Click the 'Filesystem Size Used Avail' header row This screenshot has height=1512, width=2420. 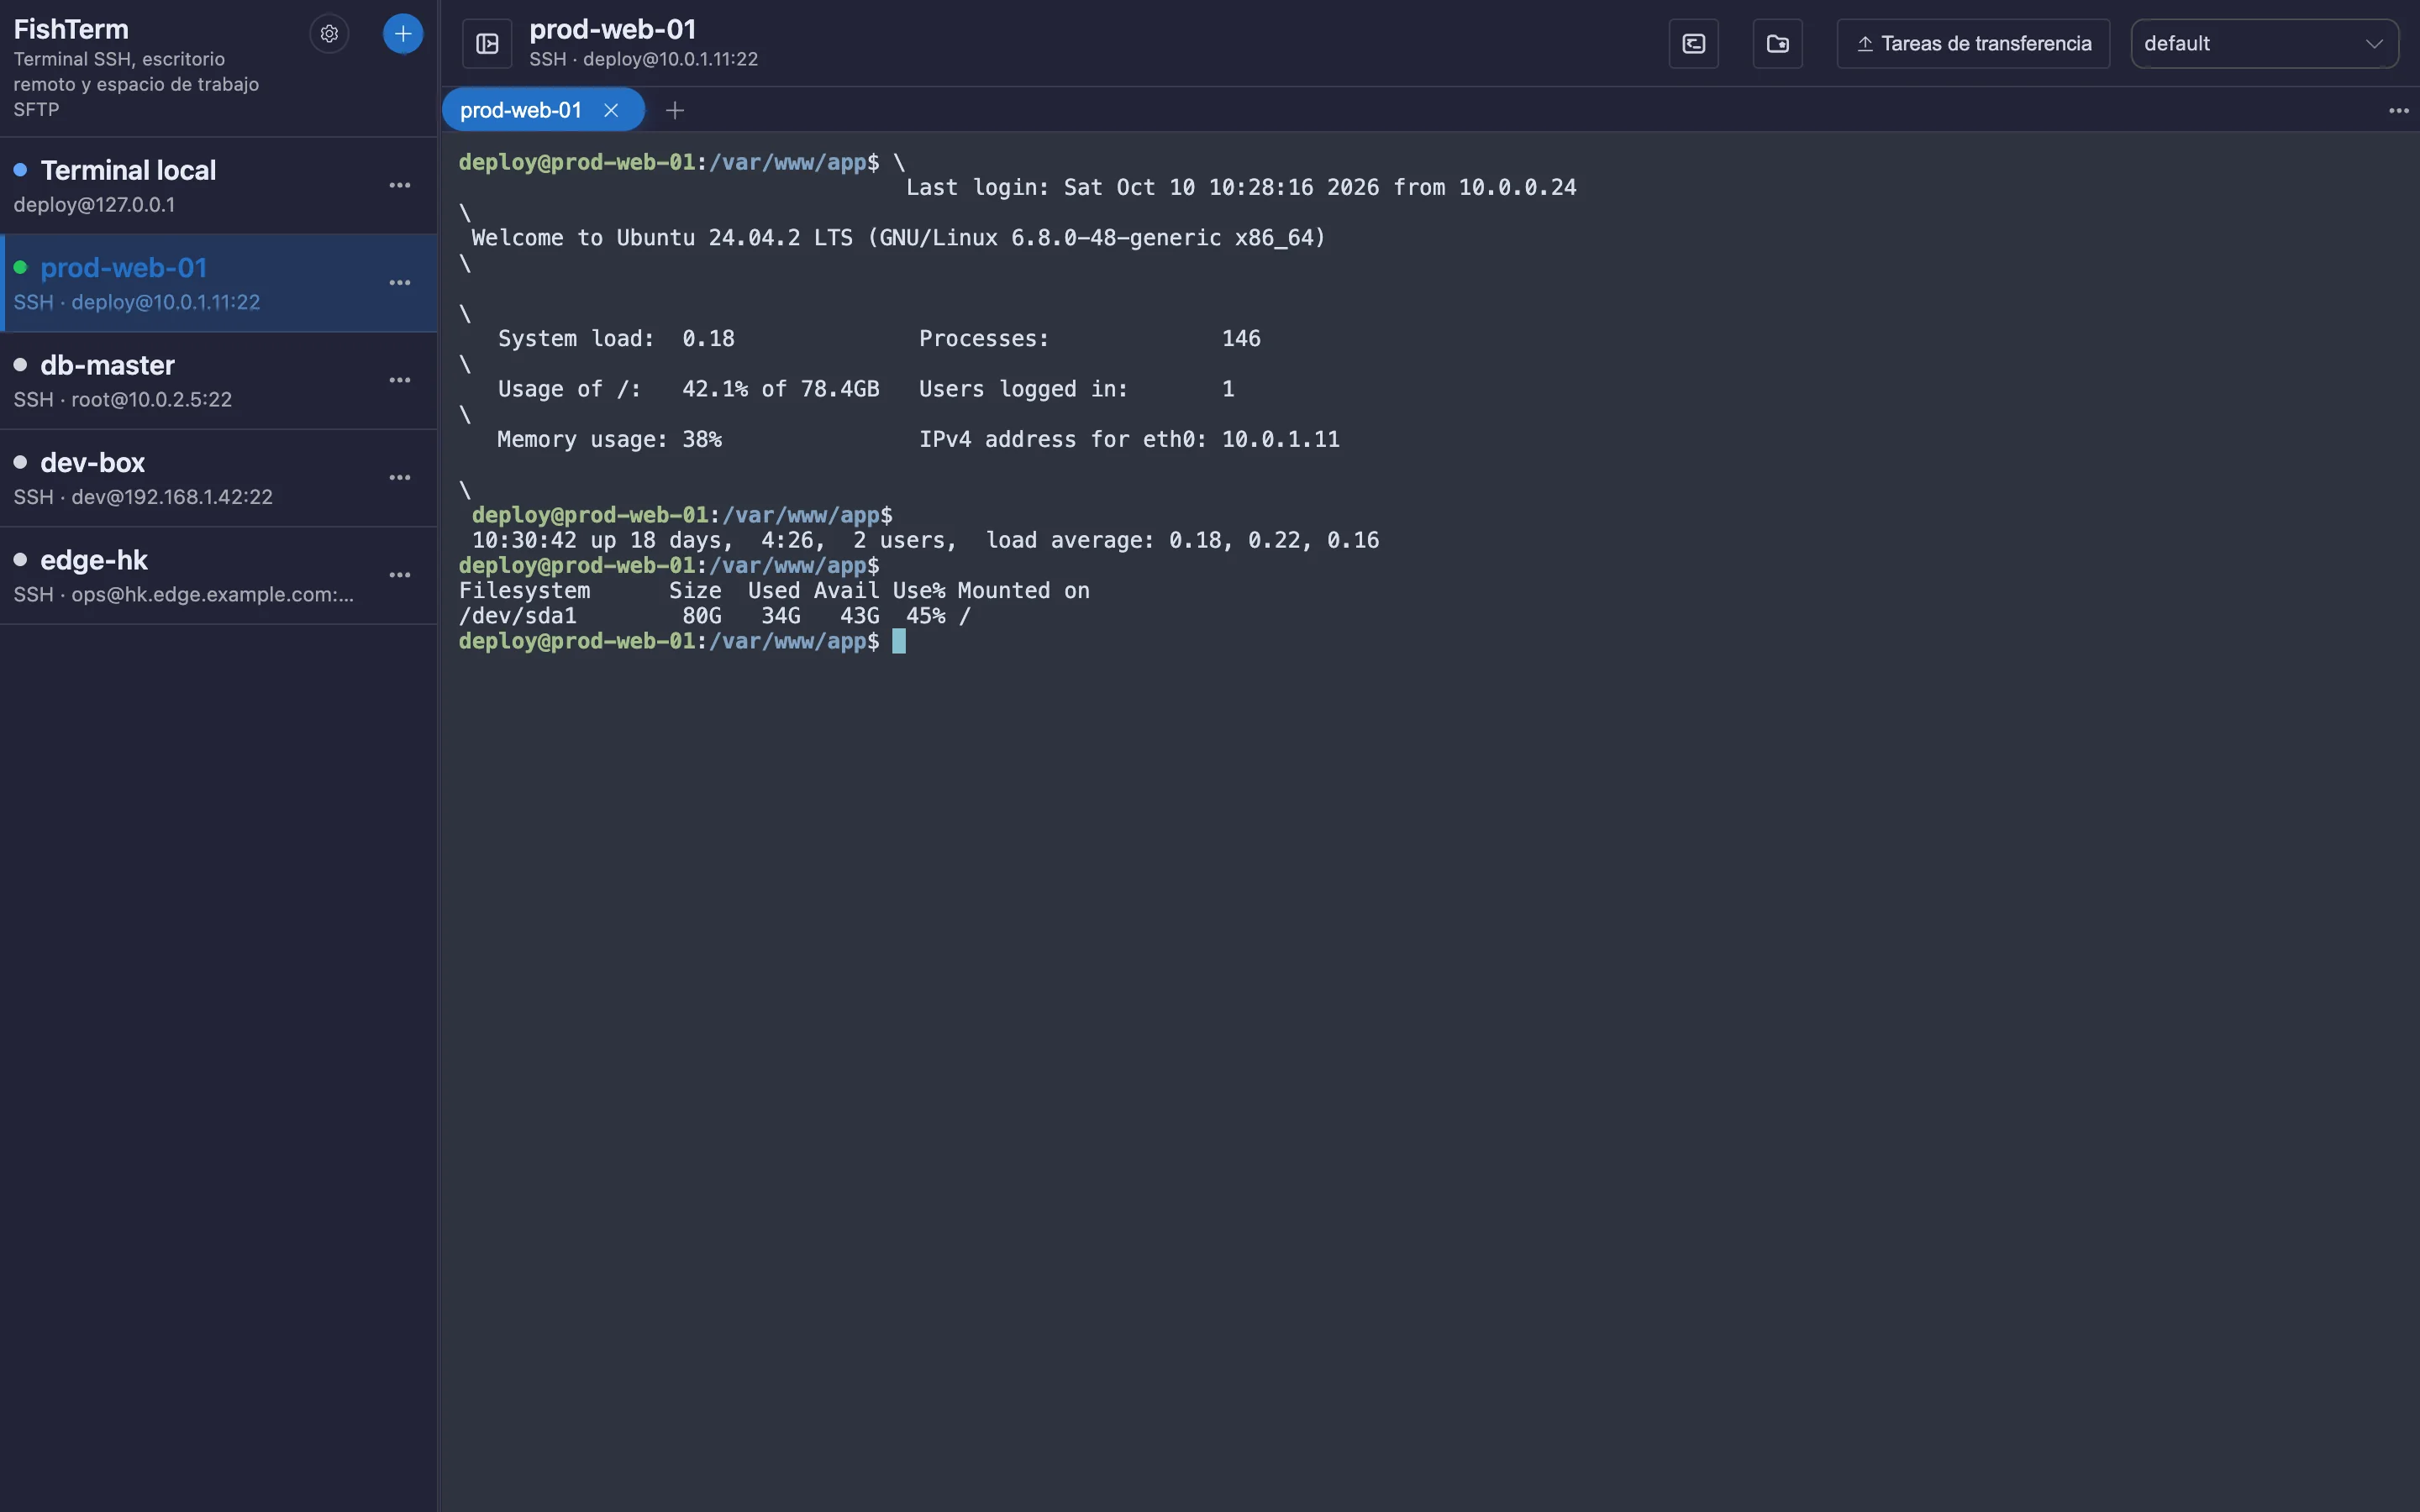click(774, 591)
